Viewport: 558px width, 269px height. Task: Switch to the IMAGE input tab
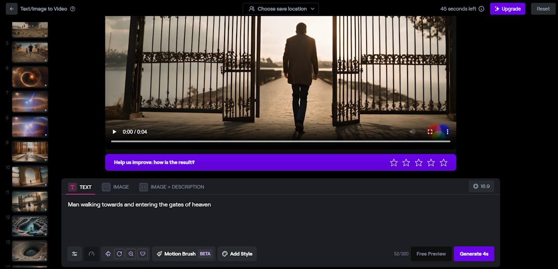(115, 187)
